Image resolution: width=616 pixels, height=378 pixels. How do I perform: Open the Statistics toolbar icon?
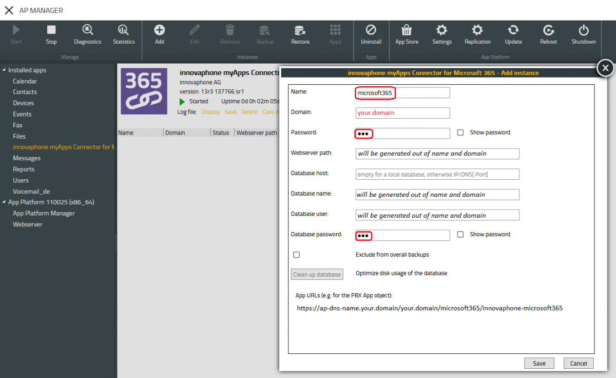(x=124, y=30)
